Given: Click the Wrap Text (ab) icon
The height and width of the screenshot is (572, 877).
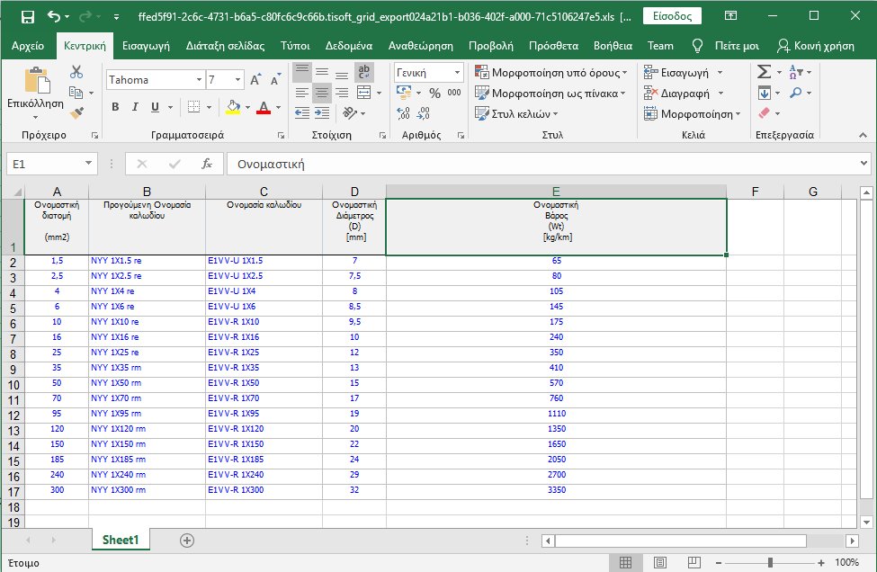Looking at the screenshot, I should coord(365,71).
